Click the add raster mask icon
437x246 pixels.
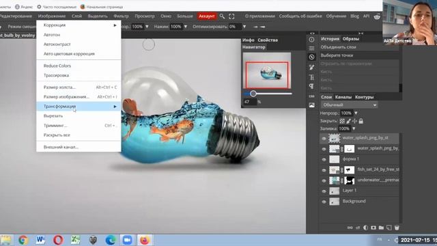[373, 228]
